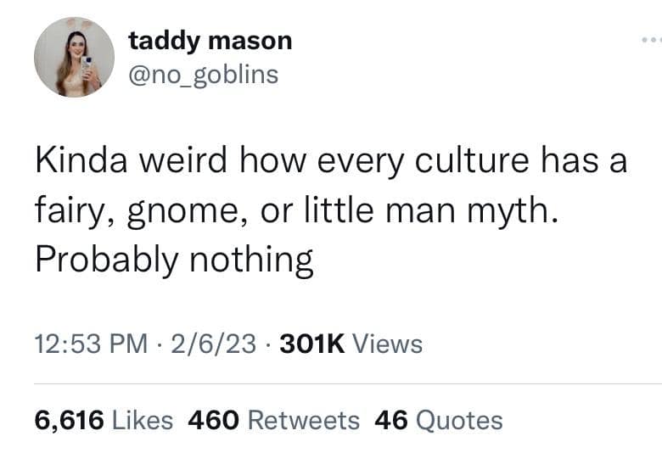Open the 6,616 likes count
662x453 pixels.
(x=70, y=419)
